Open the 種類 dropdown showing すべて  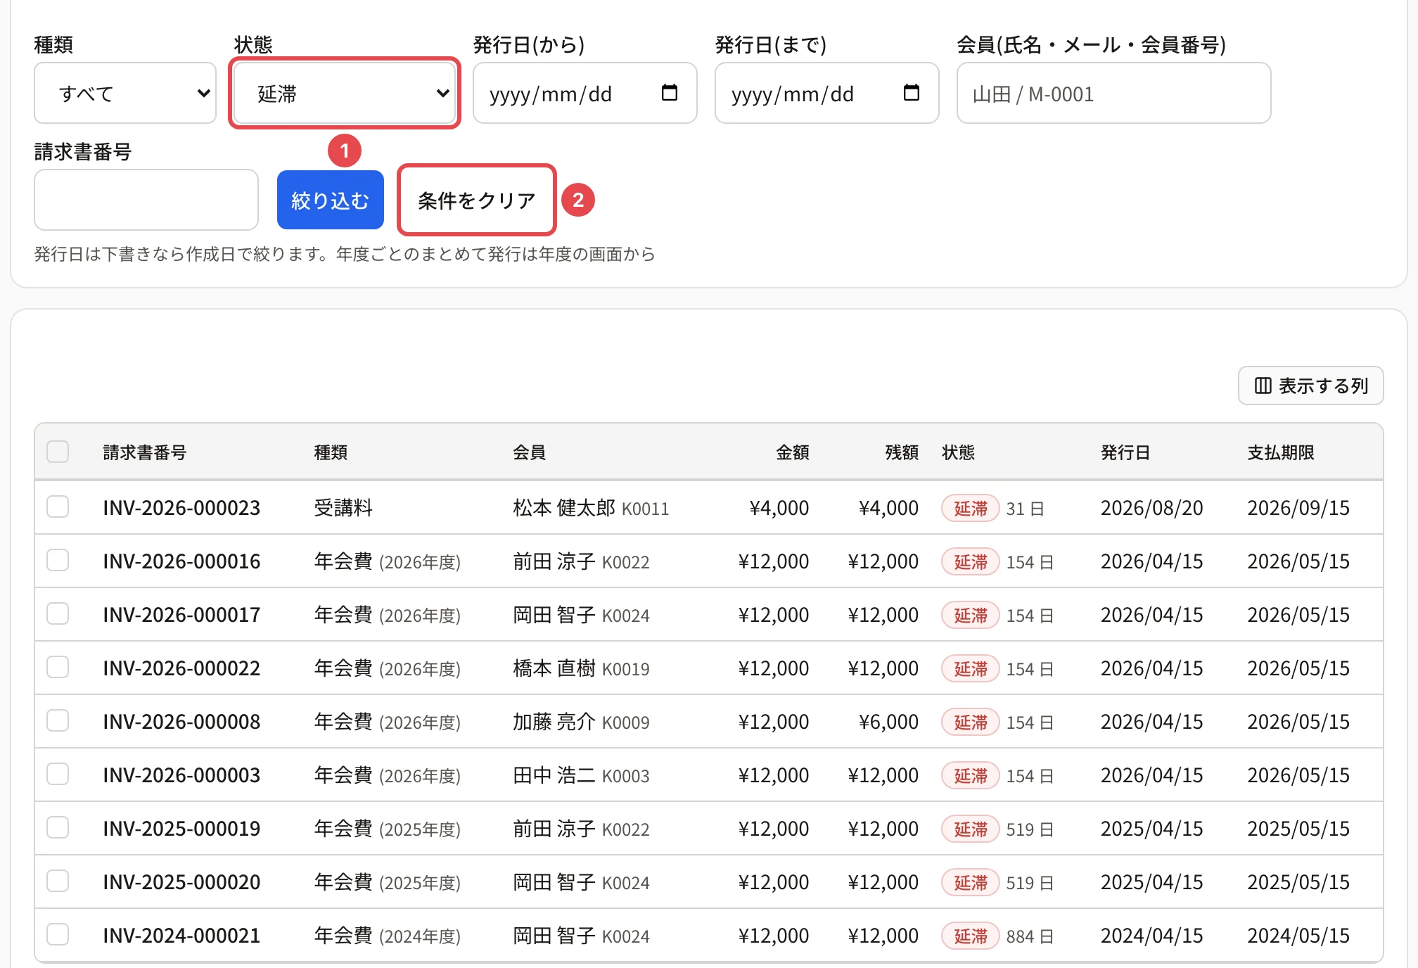pos(125,93)
